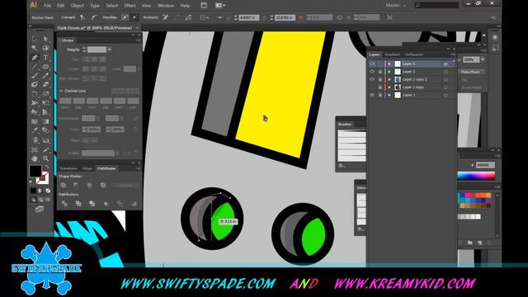This screenshot has width=528, height=297.
Task: Expand Layer 2 copy 2 triangle
Action: [389, 79]
